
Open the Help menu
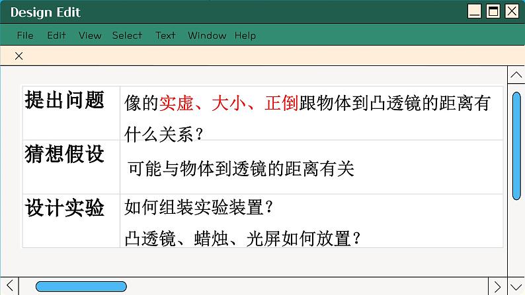pyautogui.click(x=245, y=36)
